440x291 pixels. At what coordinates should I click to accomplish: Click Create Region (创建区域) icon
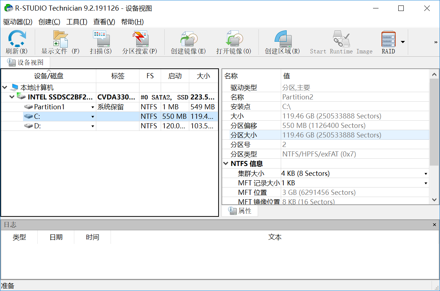pyautogui.click(x=283, y=38)
